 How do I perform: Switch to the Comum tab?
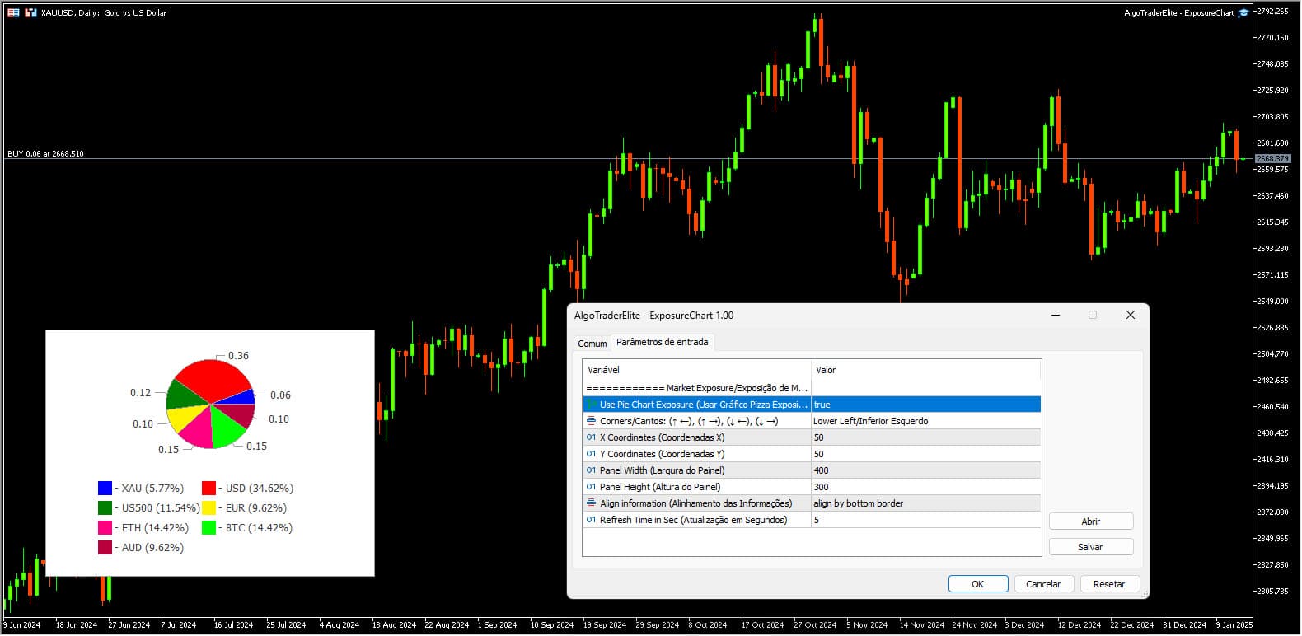point(592,344)
